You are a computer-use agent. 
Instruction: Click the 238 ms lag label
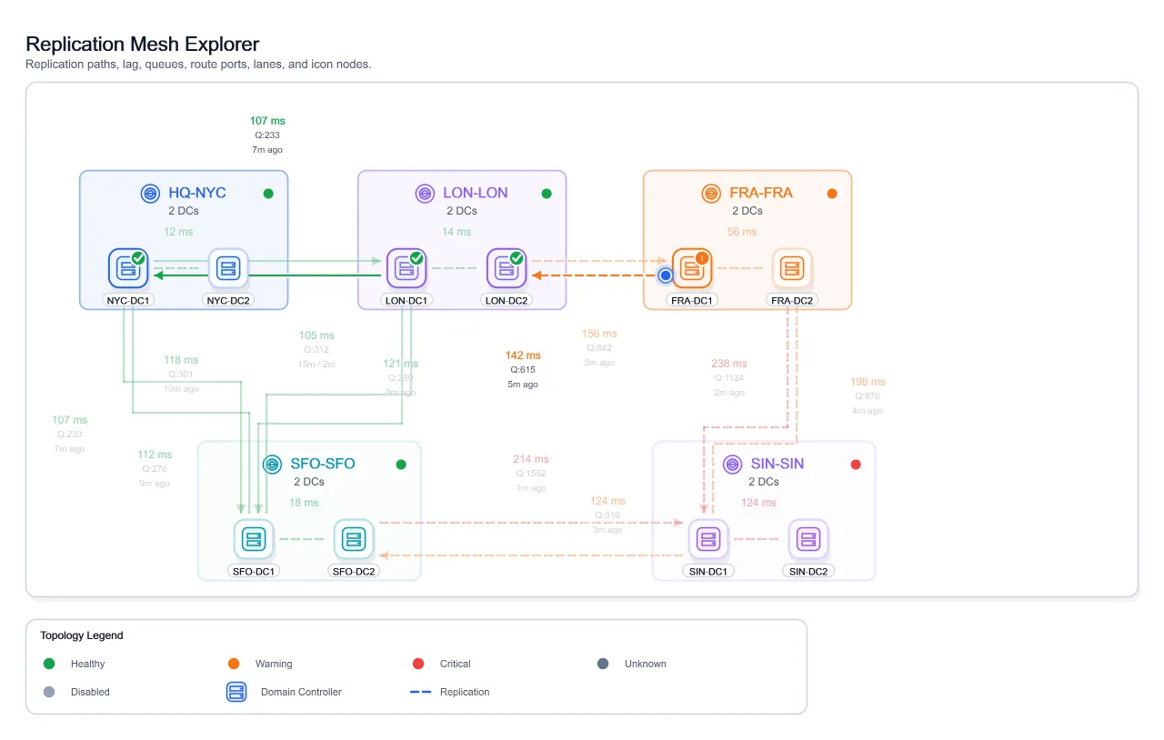click(728, 364)
